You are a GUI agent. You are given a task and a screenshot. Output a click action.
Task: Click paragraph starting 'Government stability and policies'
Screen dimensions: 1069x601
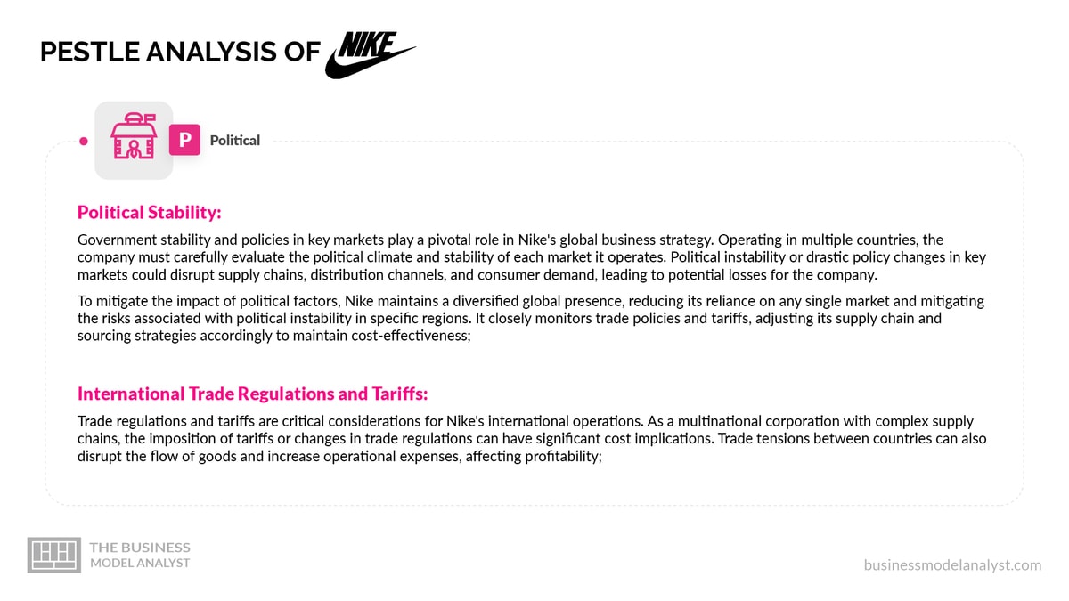point(532,257)
